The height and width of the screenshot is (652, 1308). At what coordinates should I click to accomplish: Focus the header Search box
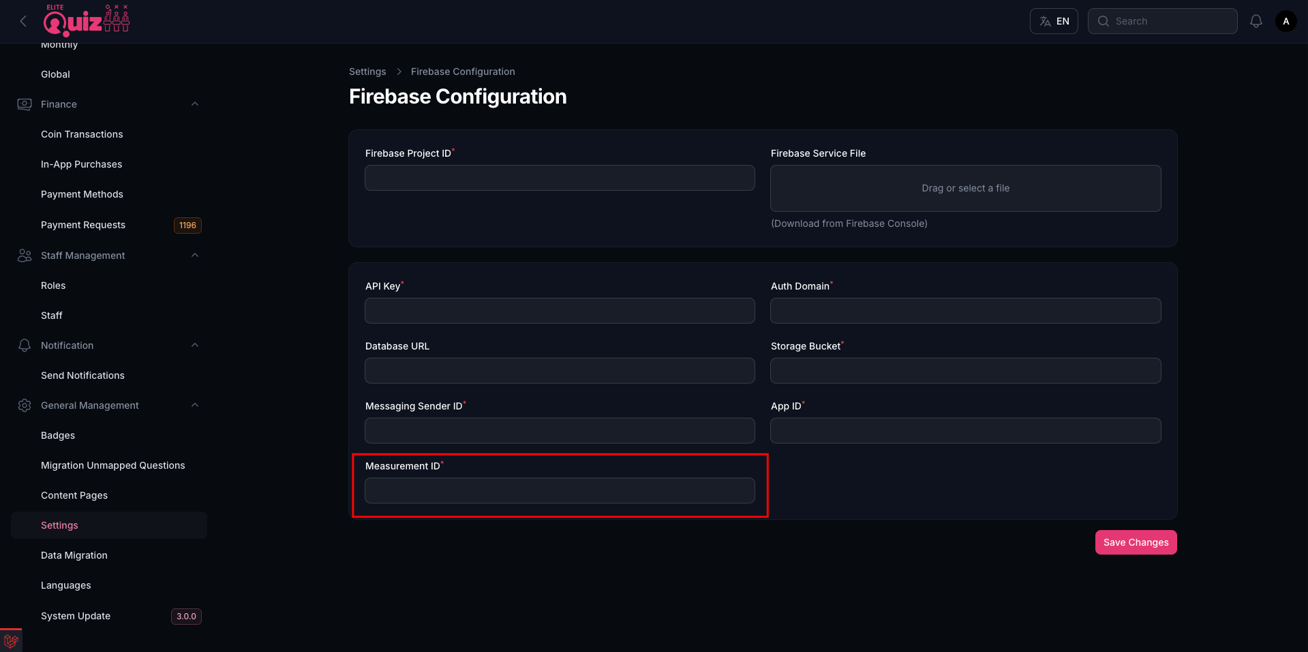[1162, 21]
